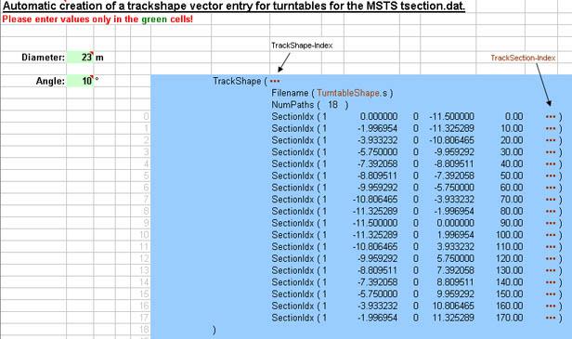Select the angle cell 160.00

509,306
